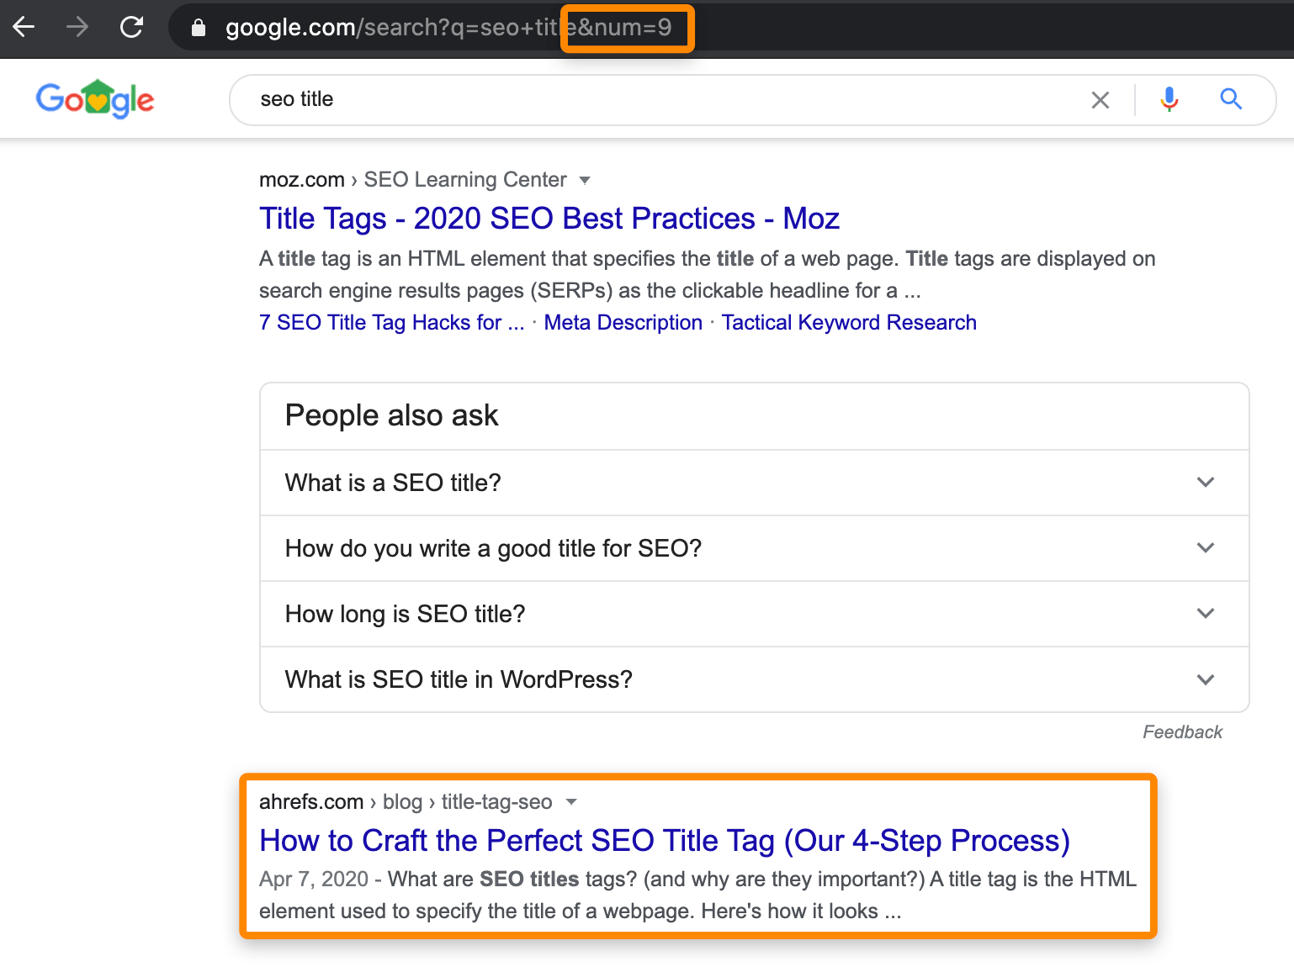Expand "How long is SEO title?" question
The image size is (1294, 972).
tap(755, 614)
